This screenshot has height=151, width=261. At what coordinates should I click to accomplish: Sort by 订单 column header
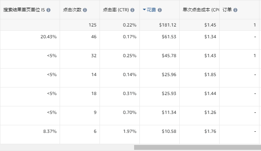tap(227, 10)
